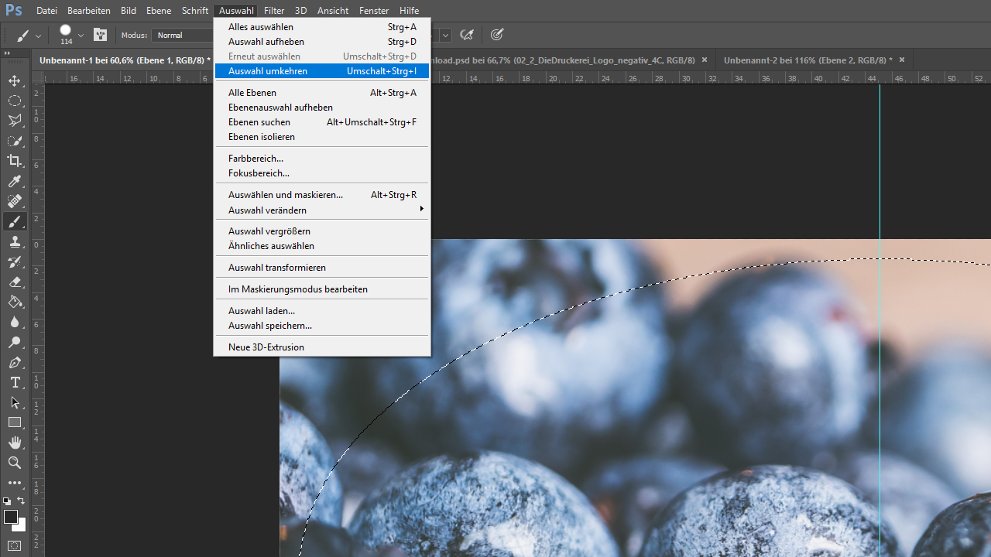
Task: Select the Clone Stamp tool
Action: click(x=14, y=242)
